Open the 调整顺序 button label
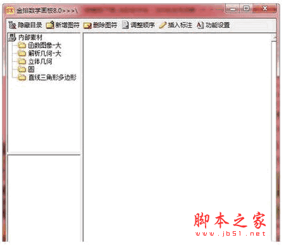The height and width of the screenshot is (247, 284). tap(142, 25)
